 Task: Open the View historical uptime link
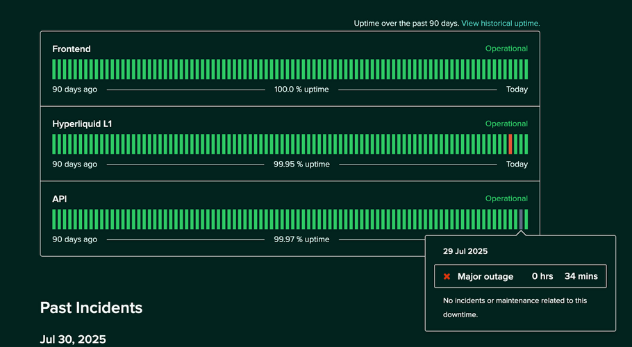tap(500, 23)
